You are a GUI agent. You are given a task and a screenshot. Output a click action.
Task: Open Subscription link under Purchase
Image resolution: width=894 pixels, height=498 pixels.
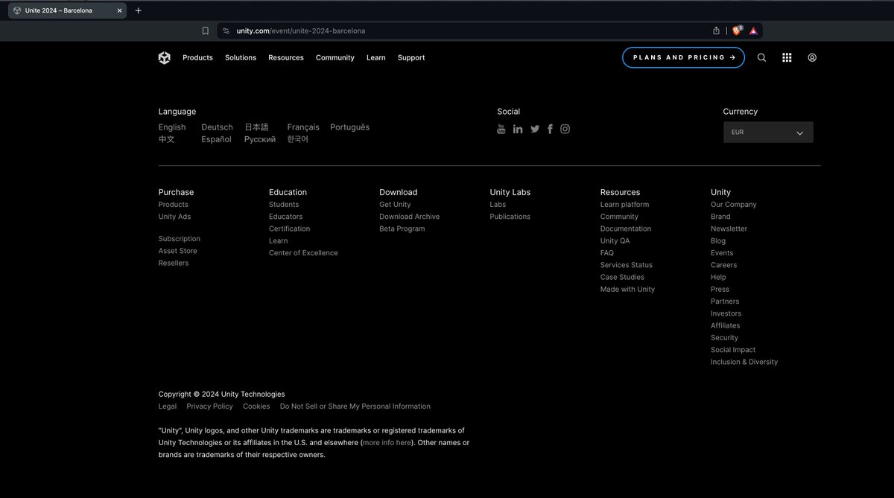180,239
